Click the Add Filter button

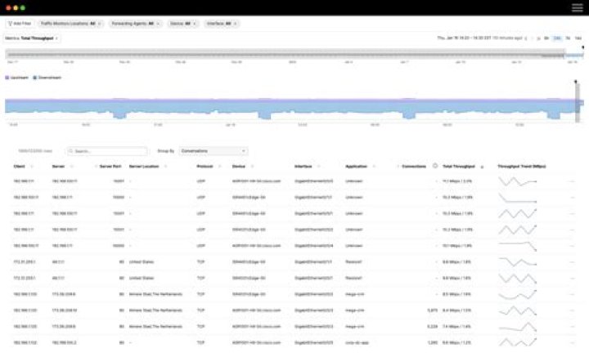[x=20, y=24]
